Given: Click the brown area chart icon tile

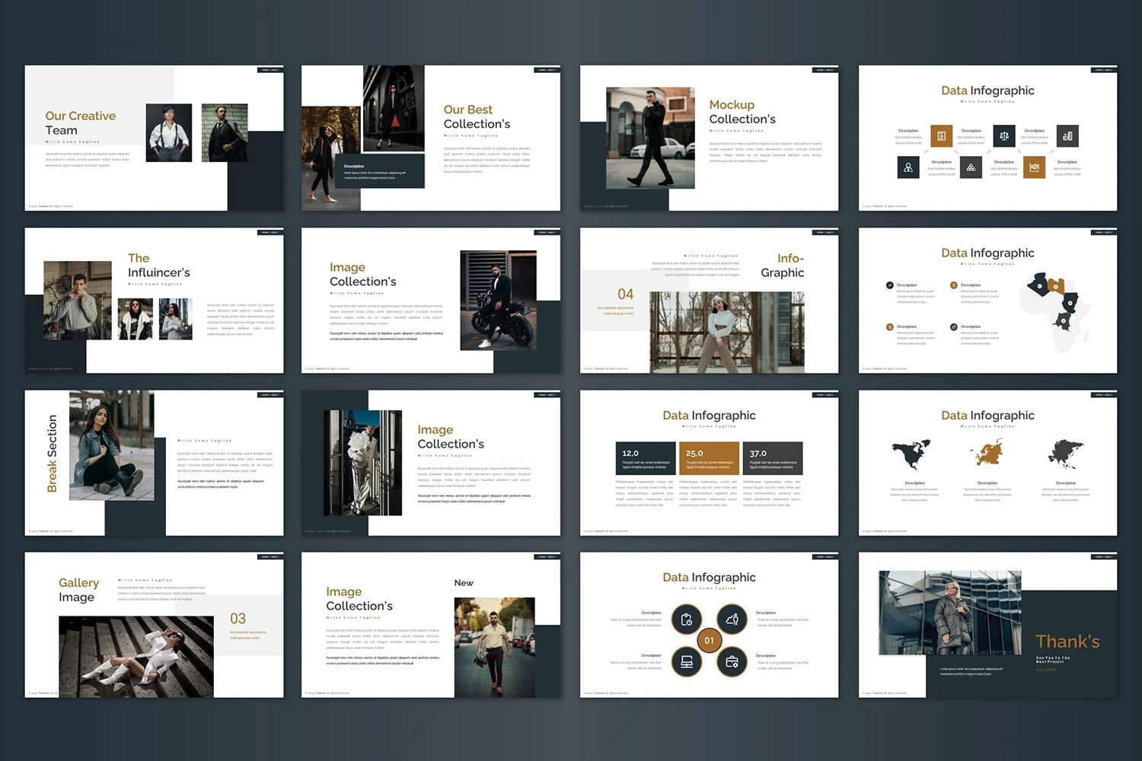Looking at the screenshot, I should (1034, 167).
